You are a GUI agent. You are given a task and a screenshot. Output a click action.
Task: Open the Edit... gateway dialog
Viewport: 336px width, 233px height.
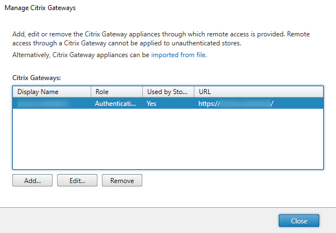coord(77,180)
